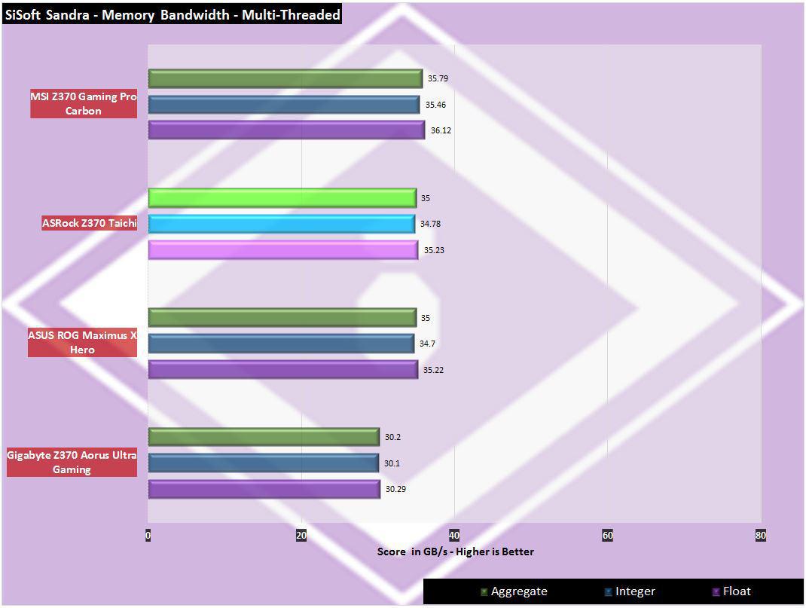Click the Float legend text
Image resolution: width=806 pixels, height=608 pixels.
737,591
